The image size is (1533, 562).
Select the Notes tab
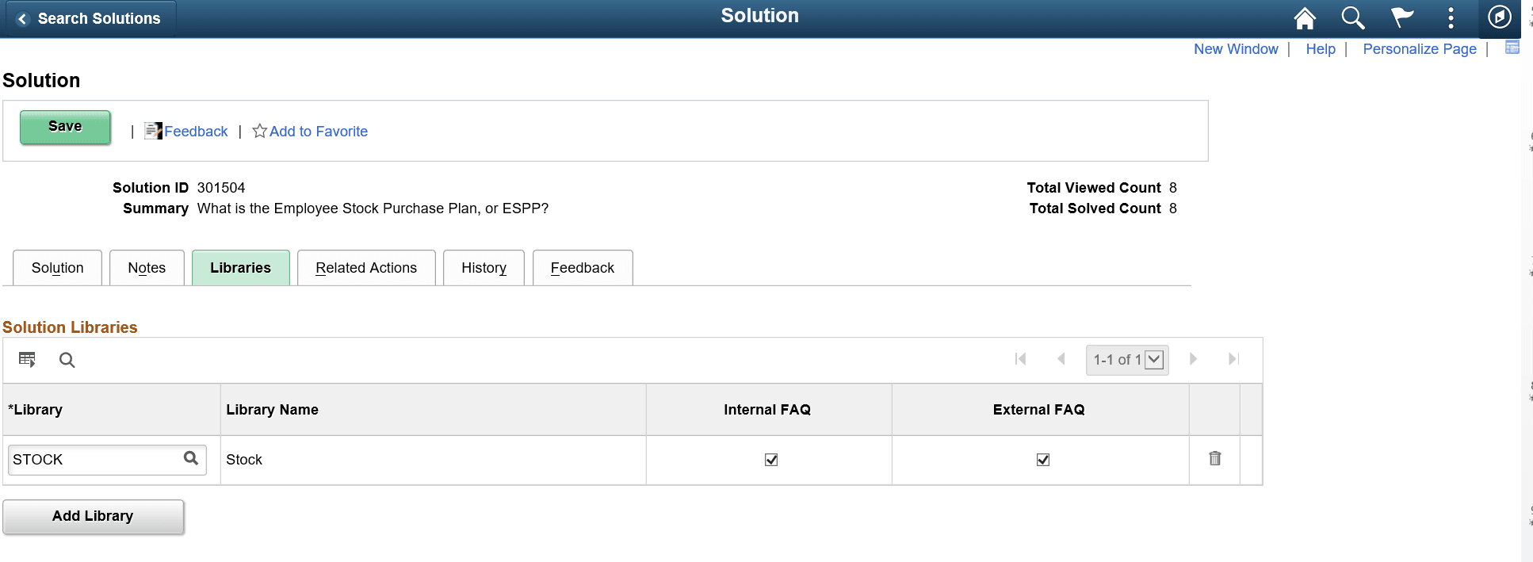tap(147, 268)
